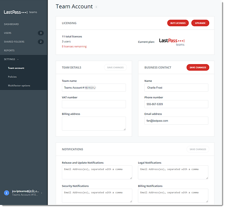Click the '3 users' licensing text
Viewport: 225px width, 208px height.
(x=66, y=42)
